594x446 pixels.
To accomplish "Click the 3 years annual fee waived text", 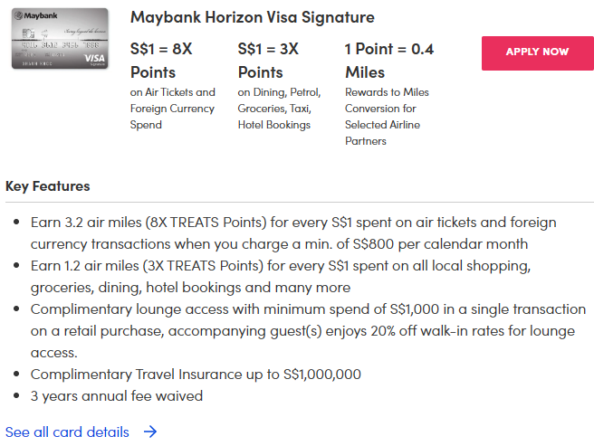I will click(x=117, y=395).
